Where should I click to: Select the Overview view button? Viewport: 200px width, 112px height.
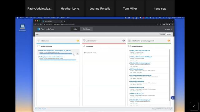pos(162,35)
